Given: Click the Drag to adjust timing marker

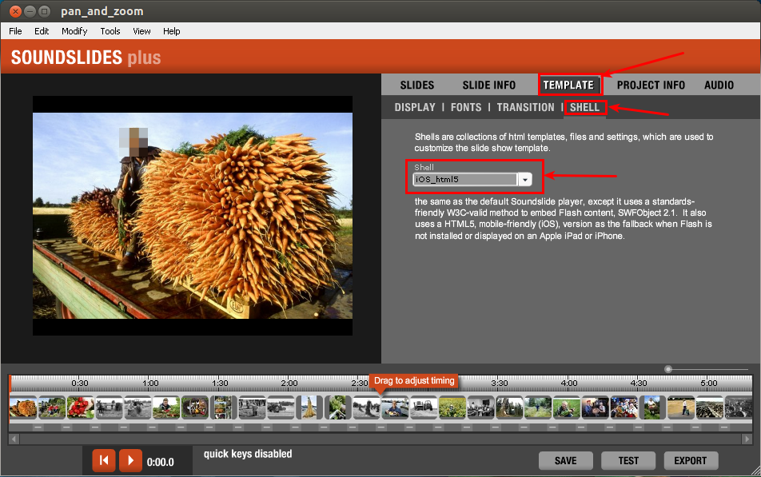Looking at the screenshot, I should click(413, 381).
